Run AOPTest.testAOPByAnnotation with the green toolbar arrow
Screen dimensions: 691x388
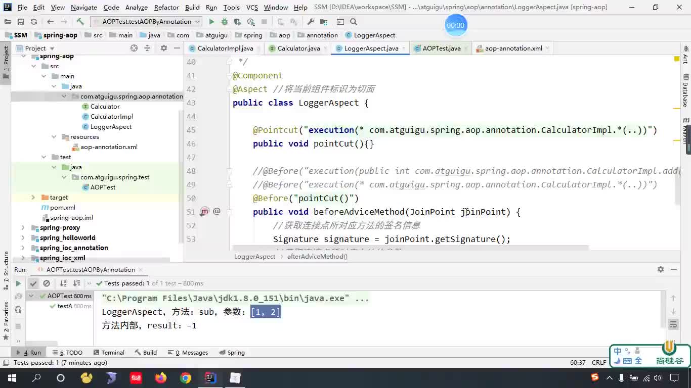(211, 22)
